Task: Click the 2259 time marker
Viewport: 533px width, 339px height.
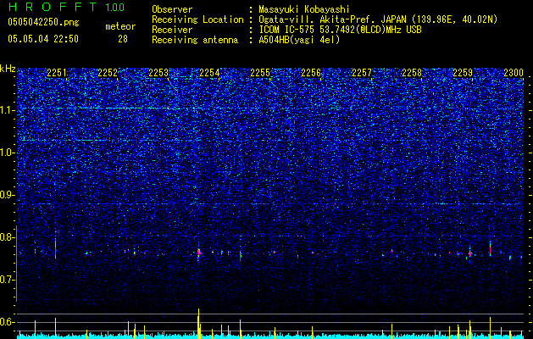Action: 463,73
